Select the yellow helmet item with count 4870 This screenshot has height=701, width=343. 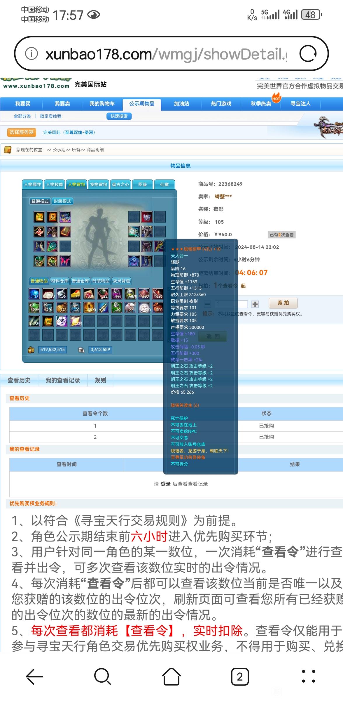(x=130, y=293)
